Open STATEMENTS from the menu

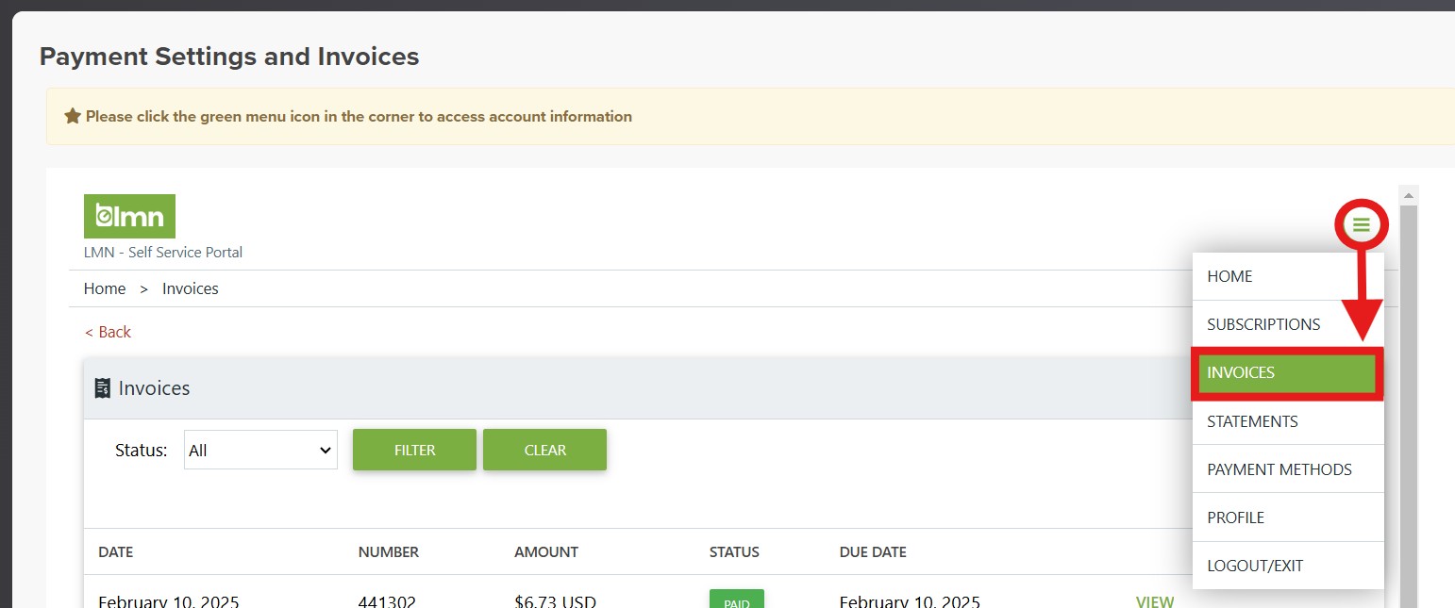point(1288,421)
